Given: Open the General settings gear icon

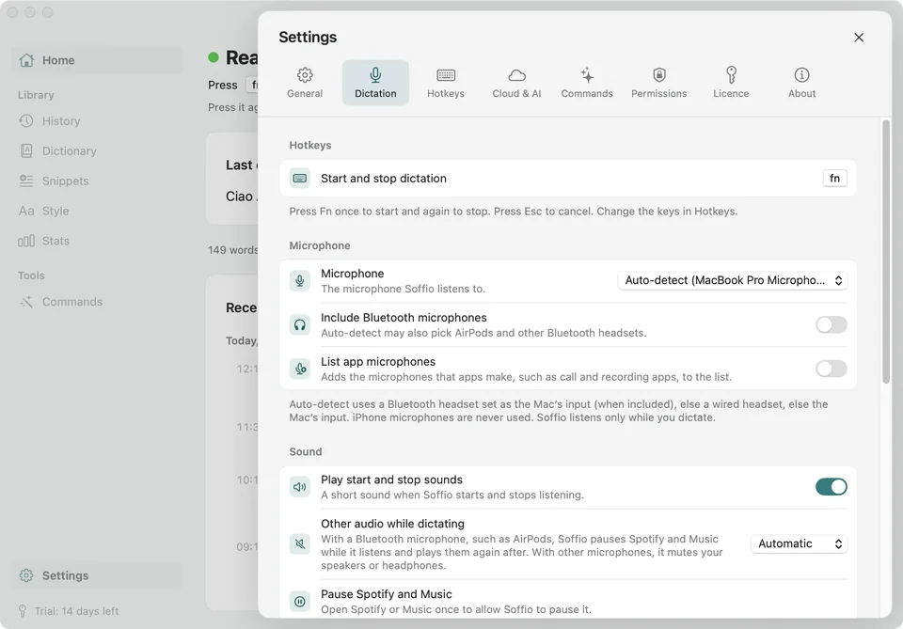Looking at the screenshot, I should (x=305, y=75).
